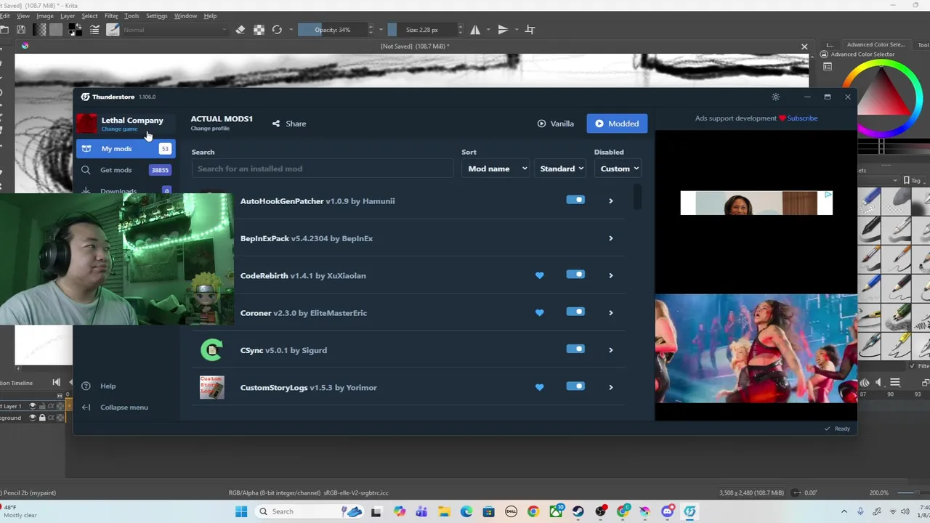Click the Thunderstore theme toggle sun icon
Viewport: 930px width, 523px height.
coord(776,97)
